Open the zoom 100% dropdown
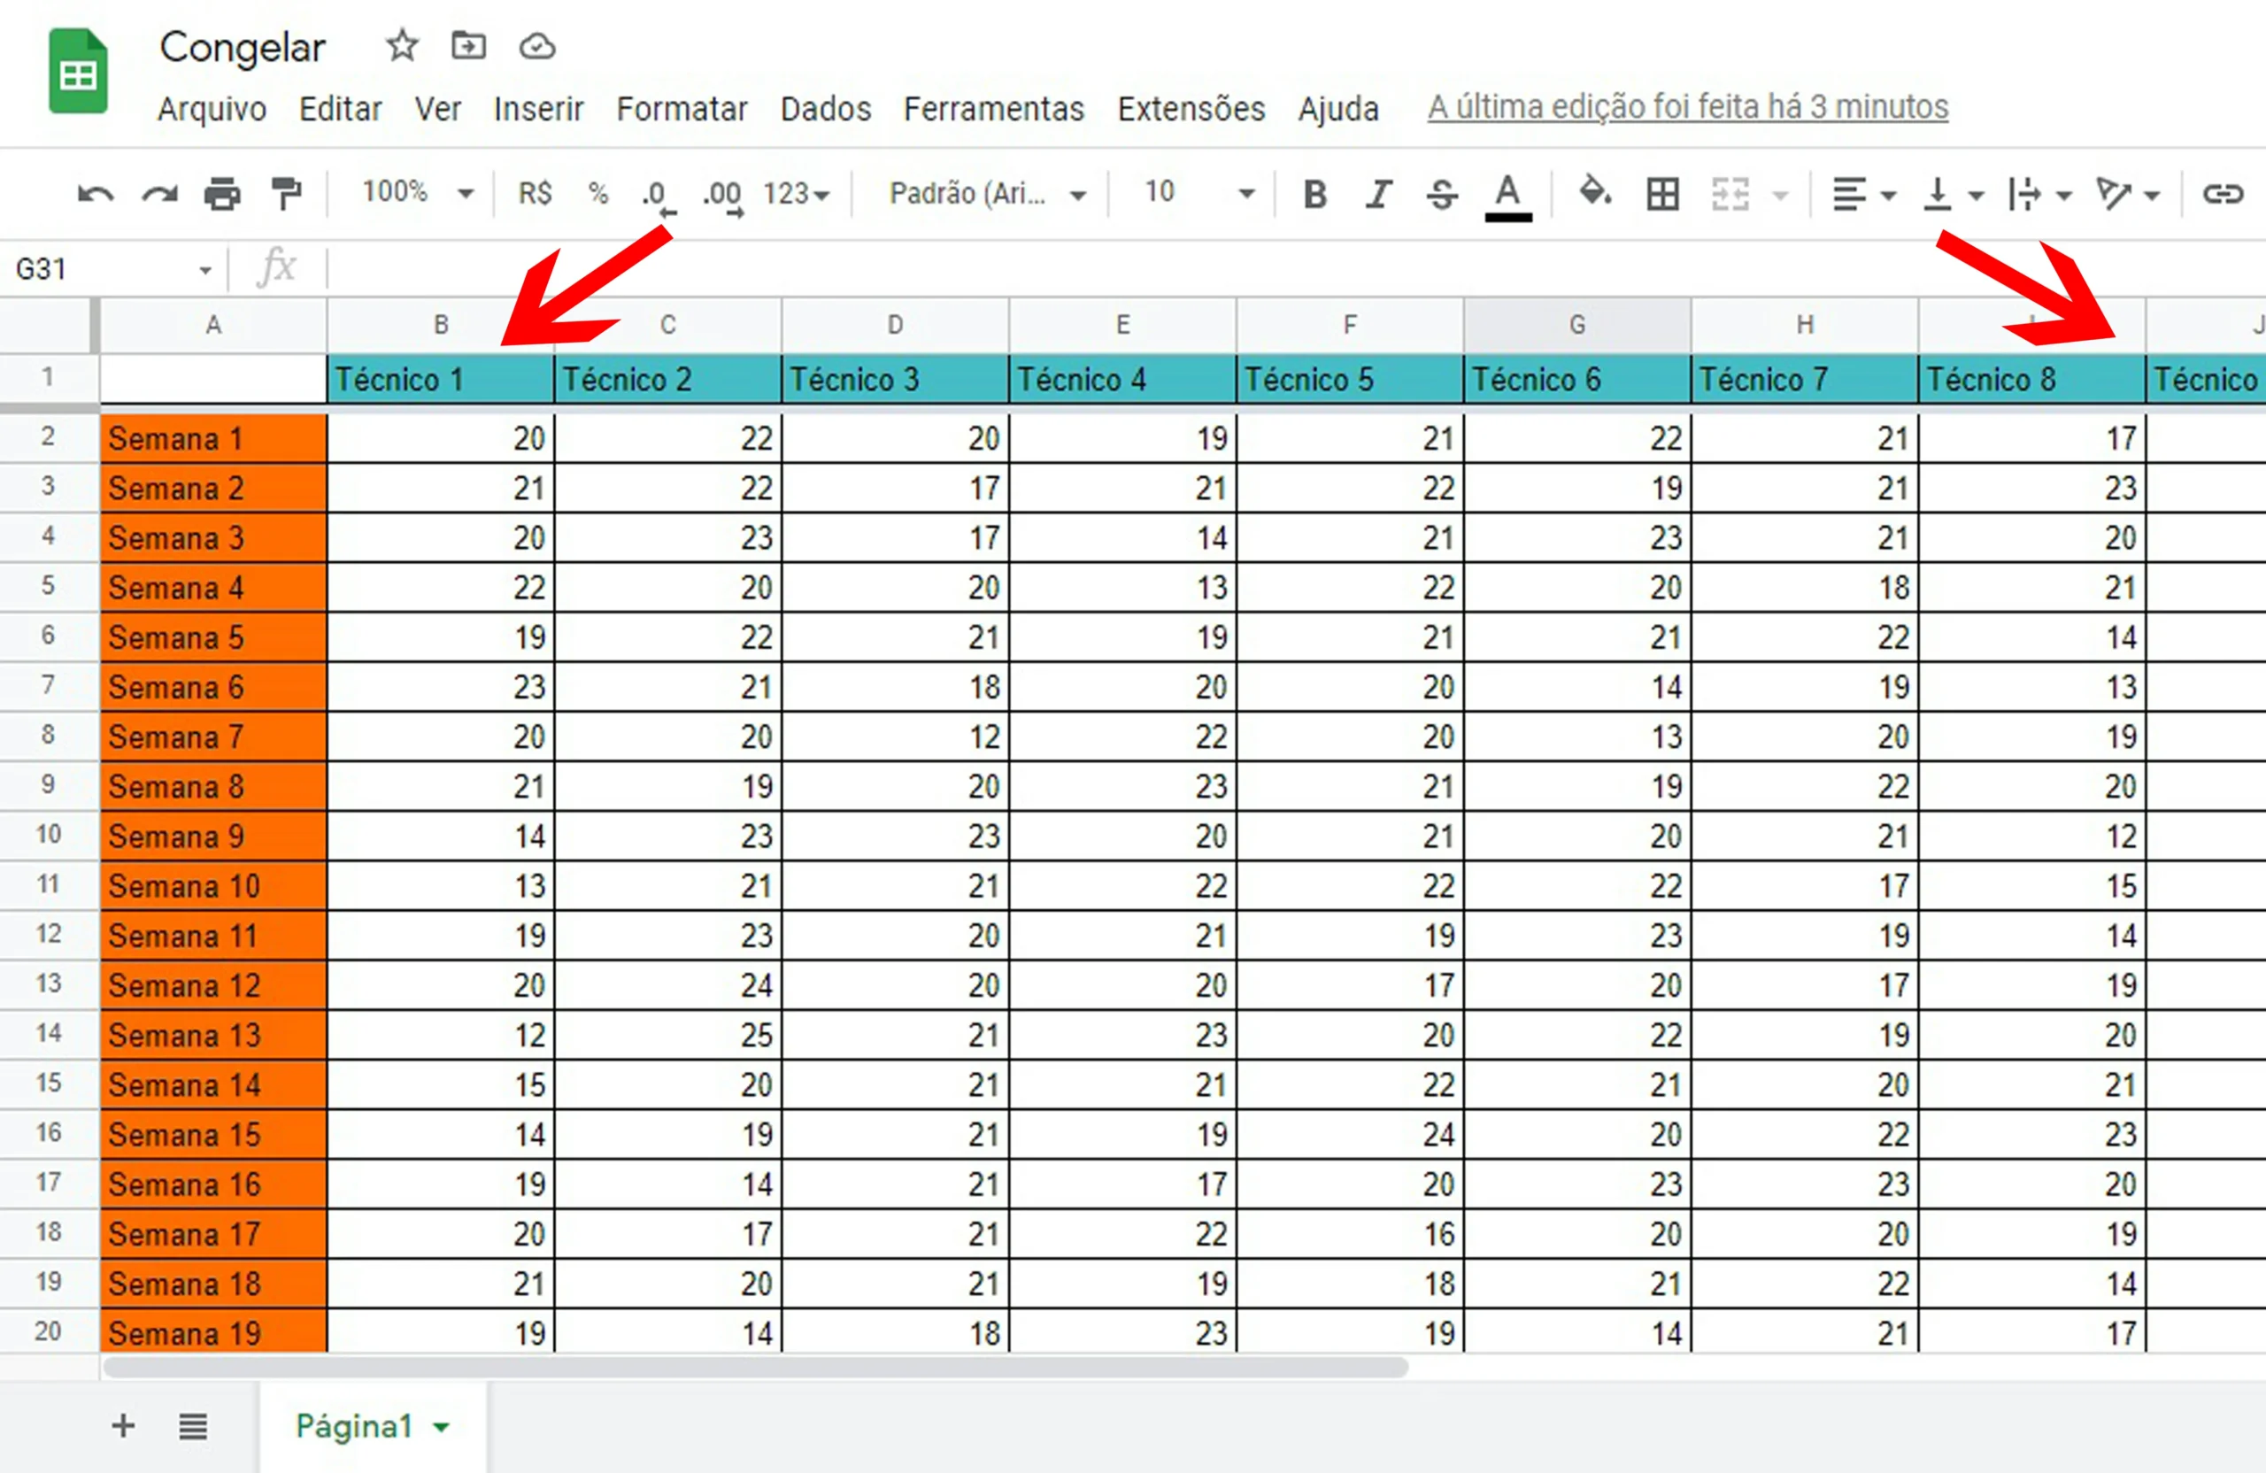 point(417,192)
